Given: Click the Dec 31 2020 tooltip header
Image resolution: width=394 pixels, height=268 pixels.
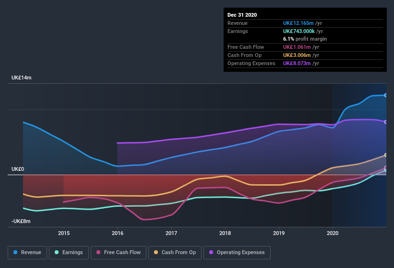Looking at the screenshot, I should (x=242, y=15).
